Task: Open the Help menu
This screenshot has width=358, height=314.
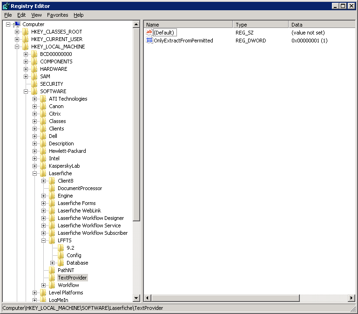Action: [x=79, y=15]
